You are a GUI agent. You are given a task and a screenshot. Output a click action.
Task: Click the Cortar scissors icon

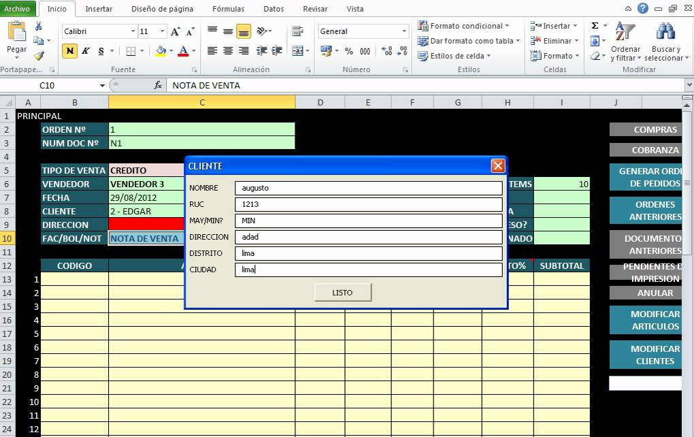coord(39,26)
